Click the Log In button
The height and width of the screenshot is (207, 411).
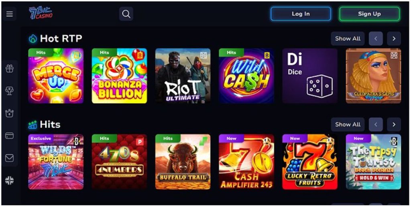coord(301,14)
